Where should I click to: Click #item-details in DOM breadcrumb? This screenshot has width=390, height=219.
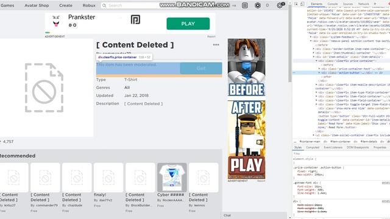(369, 142)
